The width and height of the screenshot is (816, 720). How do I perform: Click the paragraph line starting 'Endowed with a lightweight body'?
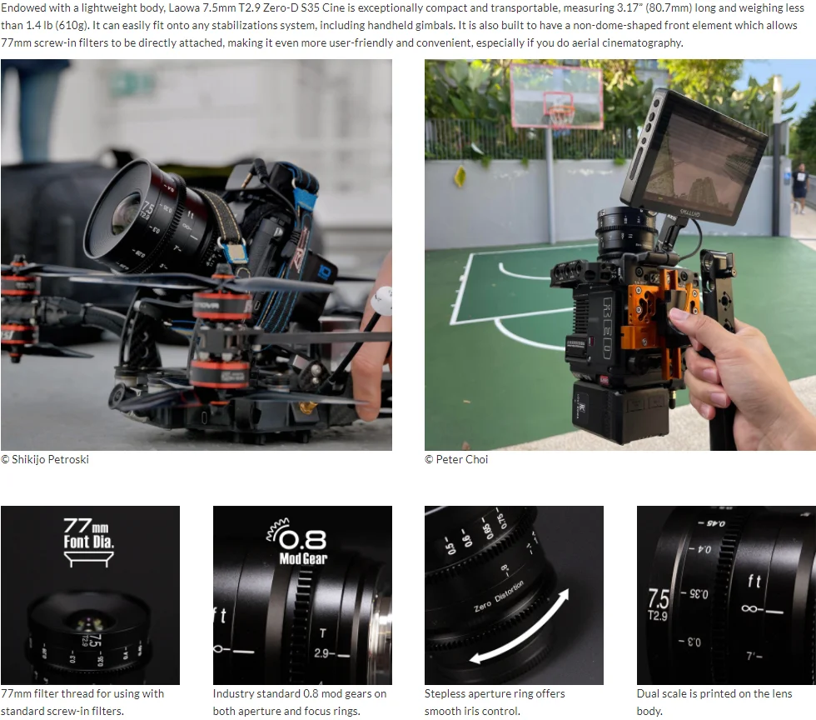402,8
